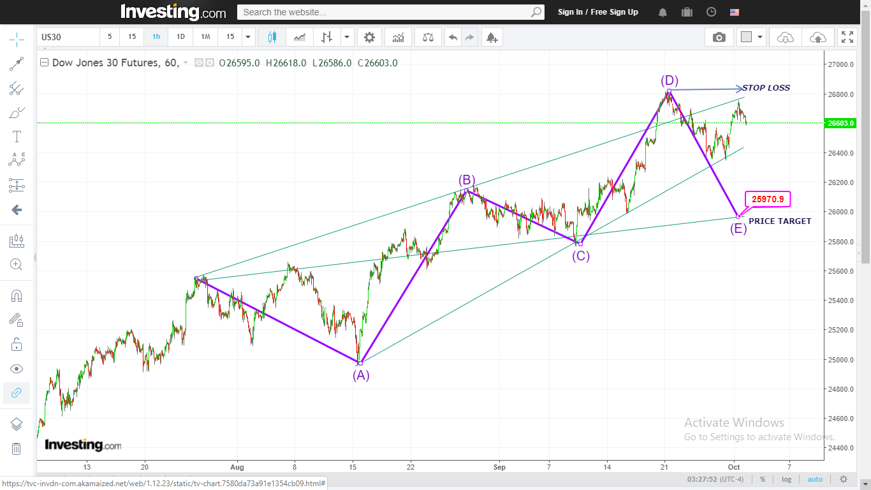
Task: Toggle log scale mode
Action: tap(787, 479)
